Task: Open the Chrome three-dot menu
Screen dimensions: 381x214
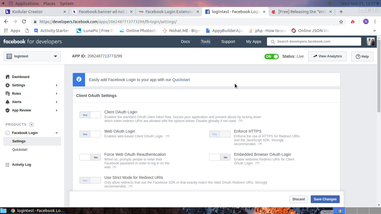Action: click(x=375, y=22)
